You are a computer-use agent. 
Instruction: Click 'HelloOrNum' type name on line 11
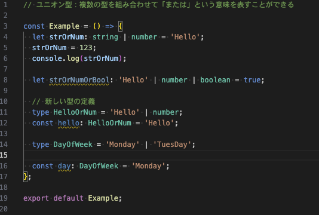pos(75,112)
